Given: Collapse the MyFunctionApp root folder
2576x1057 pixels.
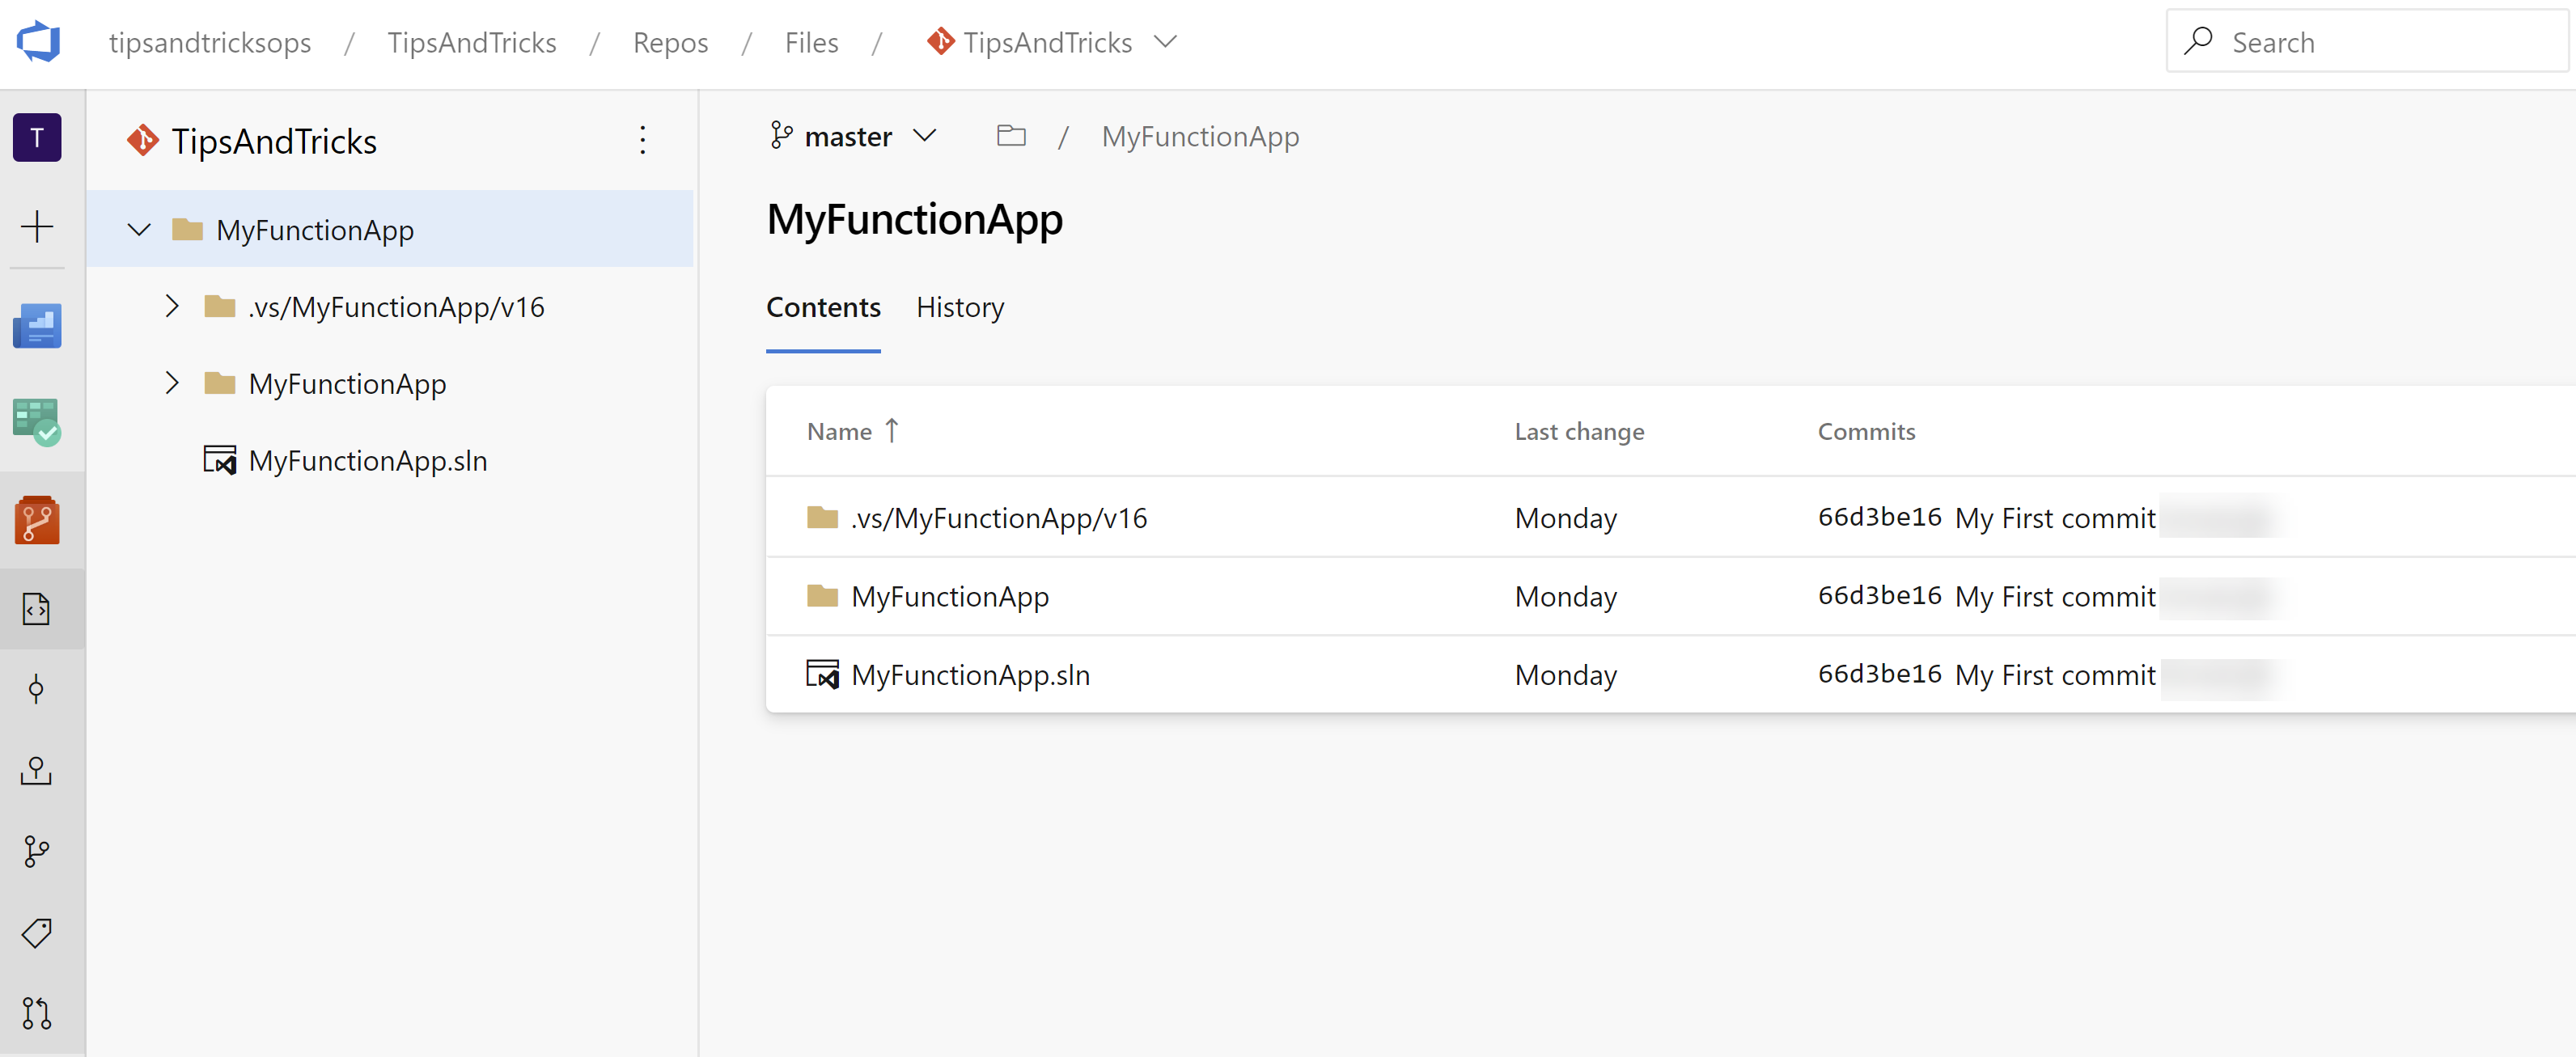Looking at the screenshot, I should coord(139,230).
